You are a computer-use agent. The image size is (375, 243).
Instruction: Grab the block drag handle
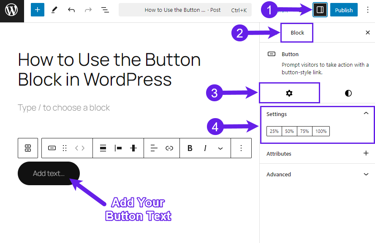coord(65,148)
